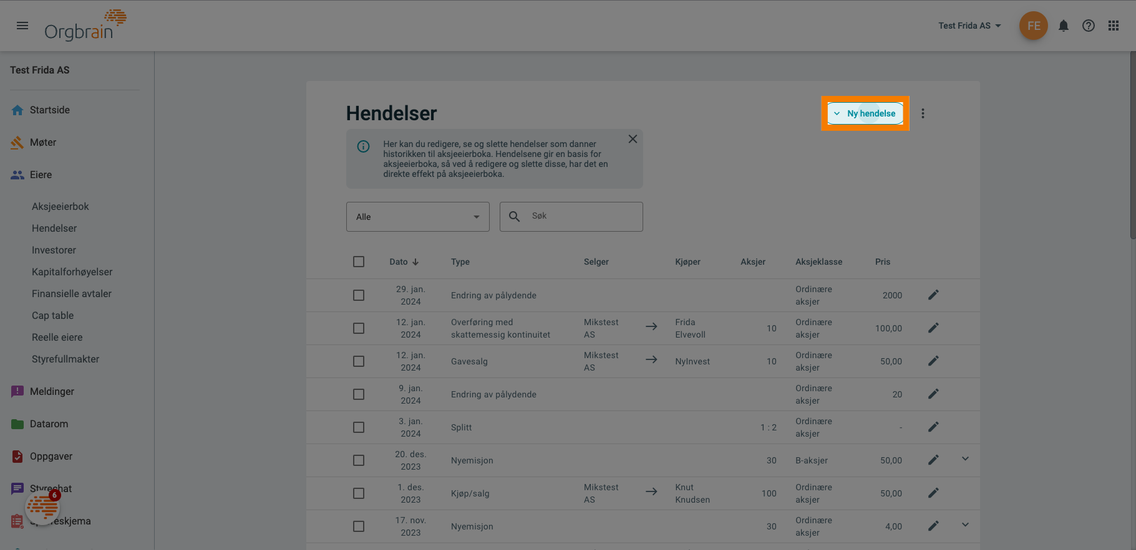Check the 29. jan. 2024 row checkbox

359,295
